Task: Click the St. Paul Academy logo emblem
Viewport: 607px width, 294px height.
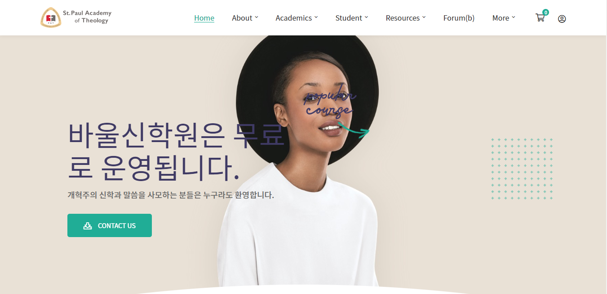Action: pyautogui.click(x=51, y=18)
